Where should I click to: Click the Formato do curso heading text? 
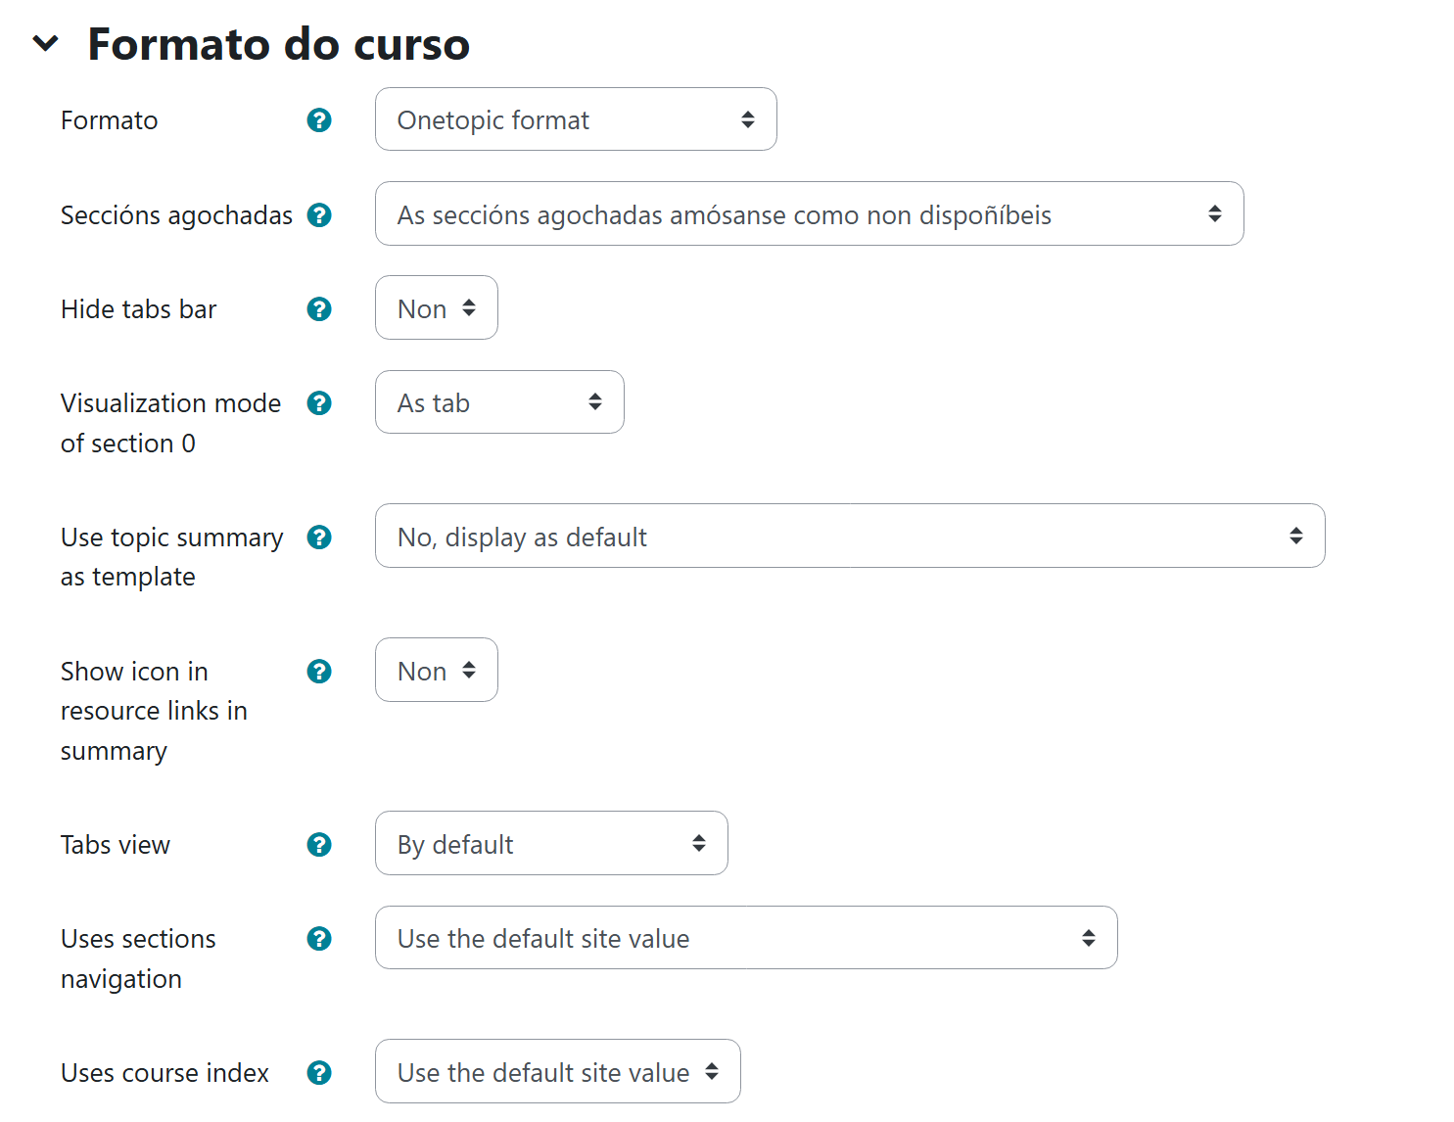[278, 43]
